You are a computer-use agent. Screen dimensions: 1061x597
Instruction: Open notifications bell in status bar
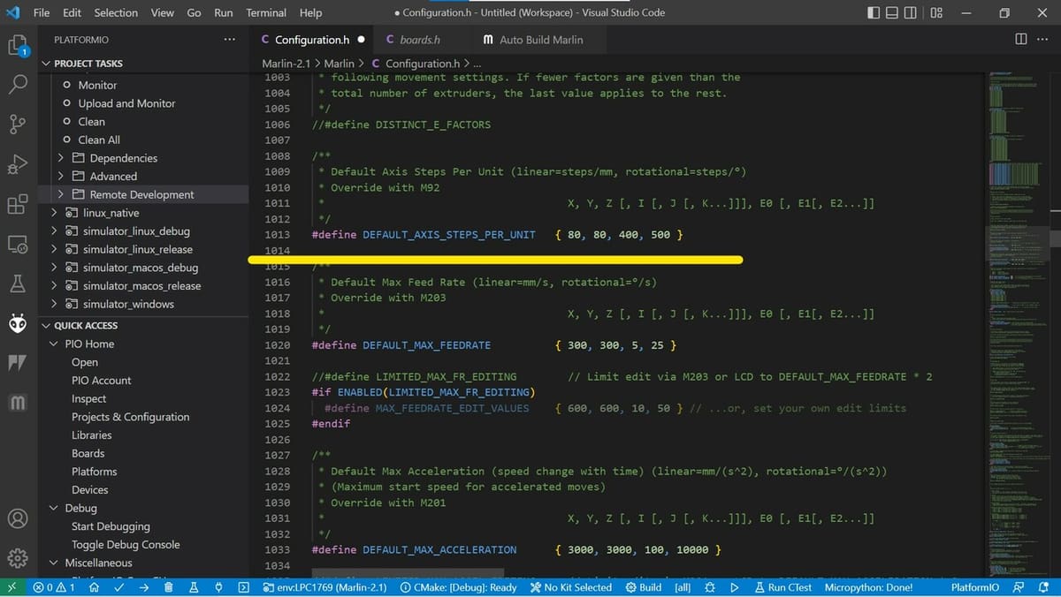[x=1043, y=587]
